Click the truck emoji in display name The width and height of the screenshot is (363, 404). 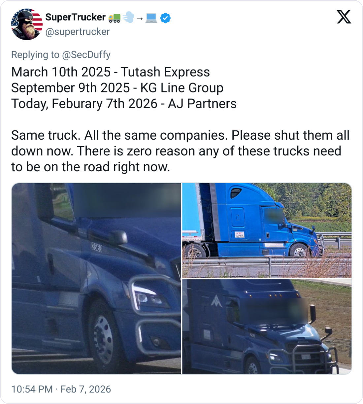point(114,18)
